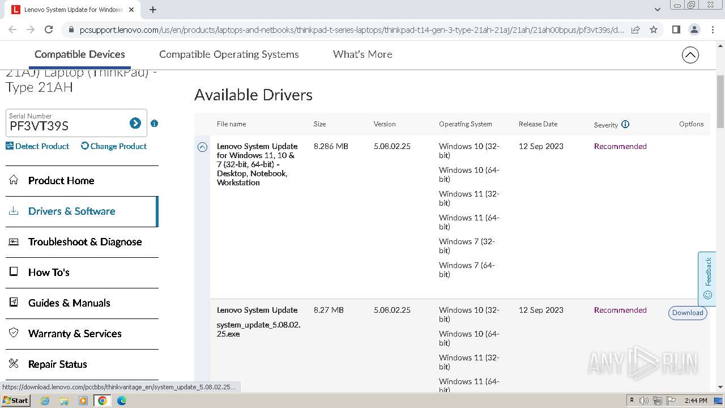Launch Microsoft Edge from taskbar
725x408 pixels.
(122, 401)
